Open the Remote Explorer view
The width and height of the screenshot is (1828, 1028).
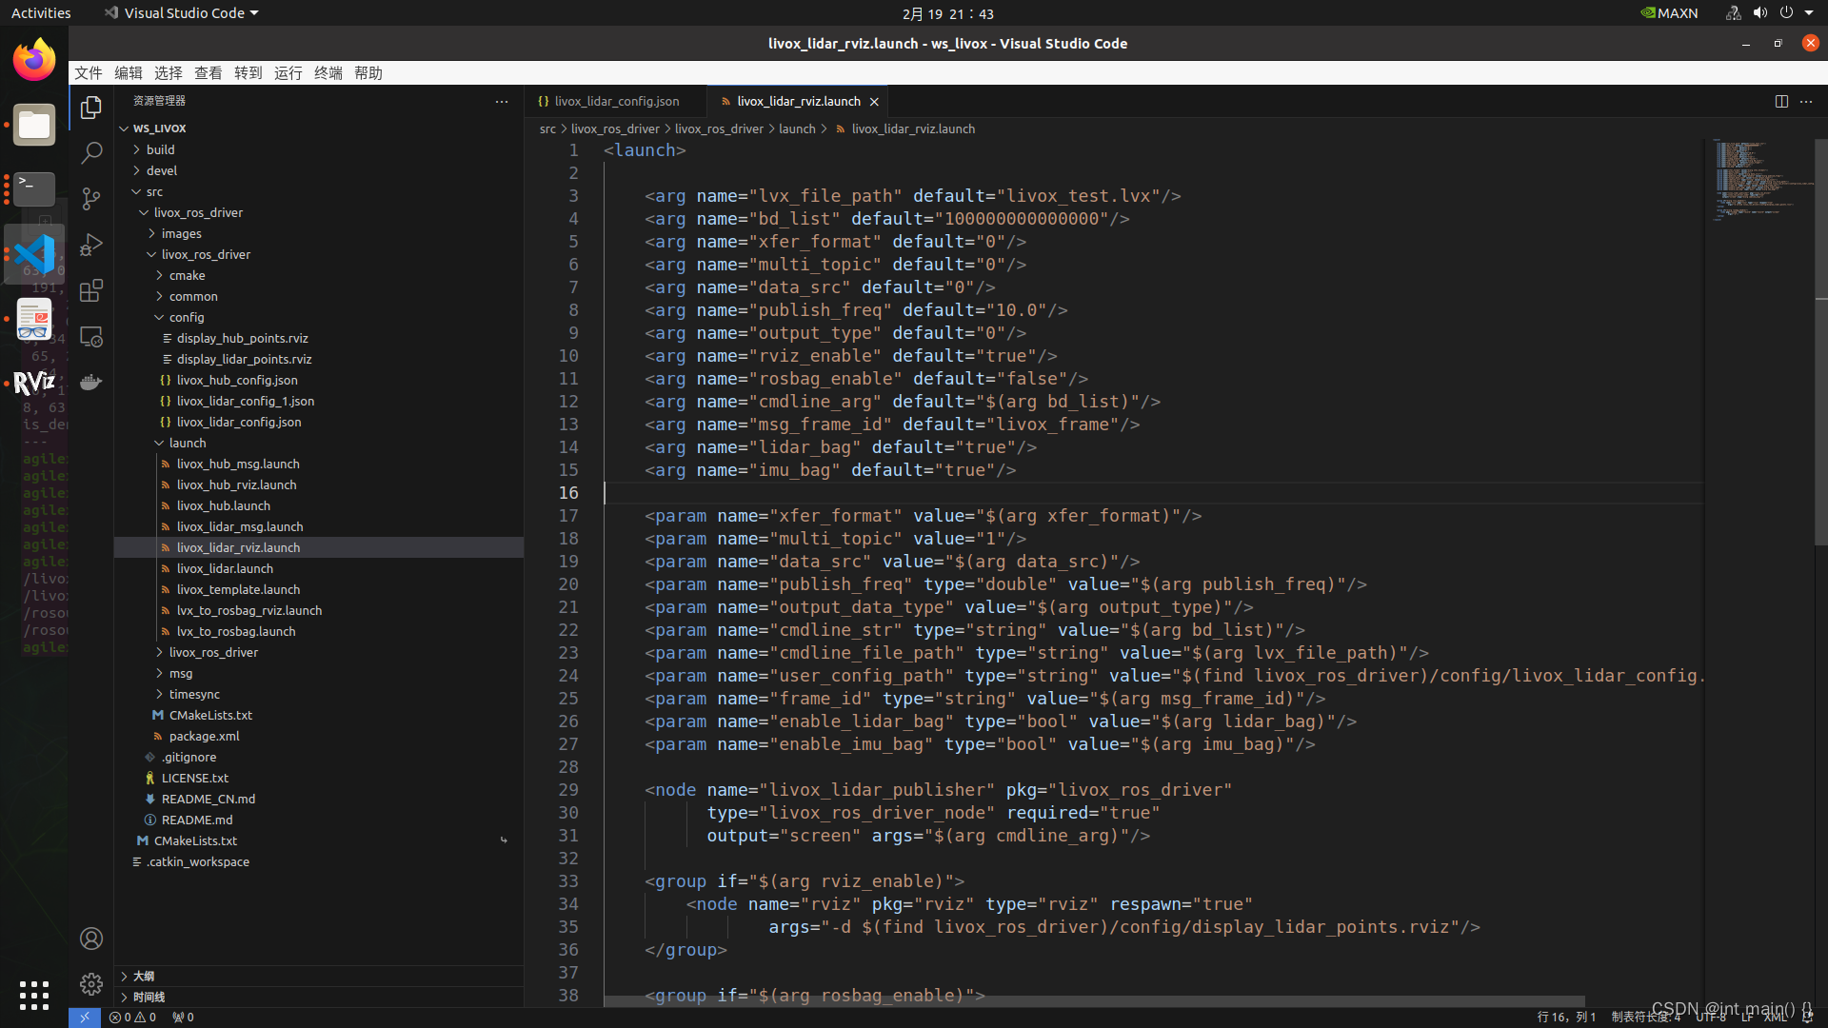tap(91, 336)
